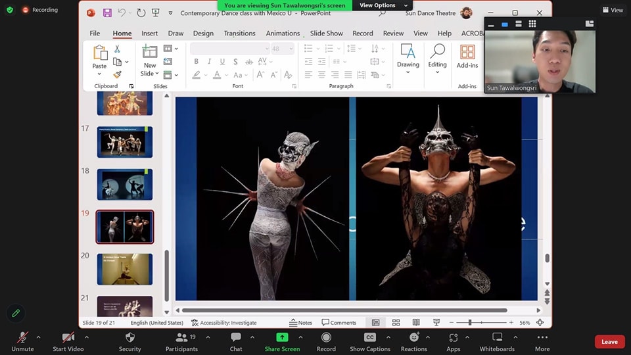Screen dimensions: 631x355
Task: Switch to Reading View in status bar
Action: (x=416, y=323)
